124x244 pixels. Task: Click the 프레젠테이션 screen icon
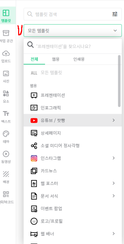tap(34, 95)
